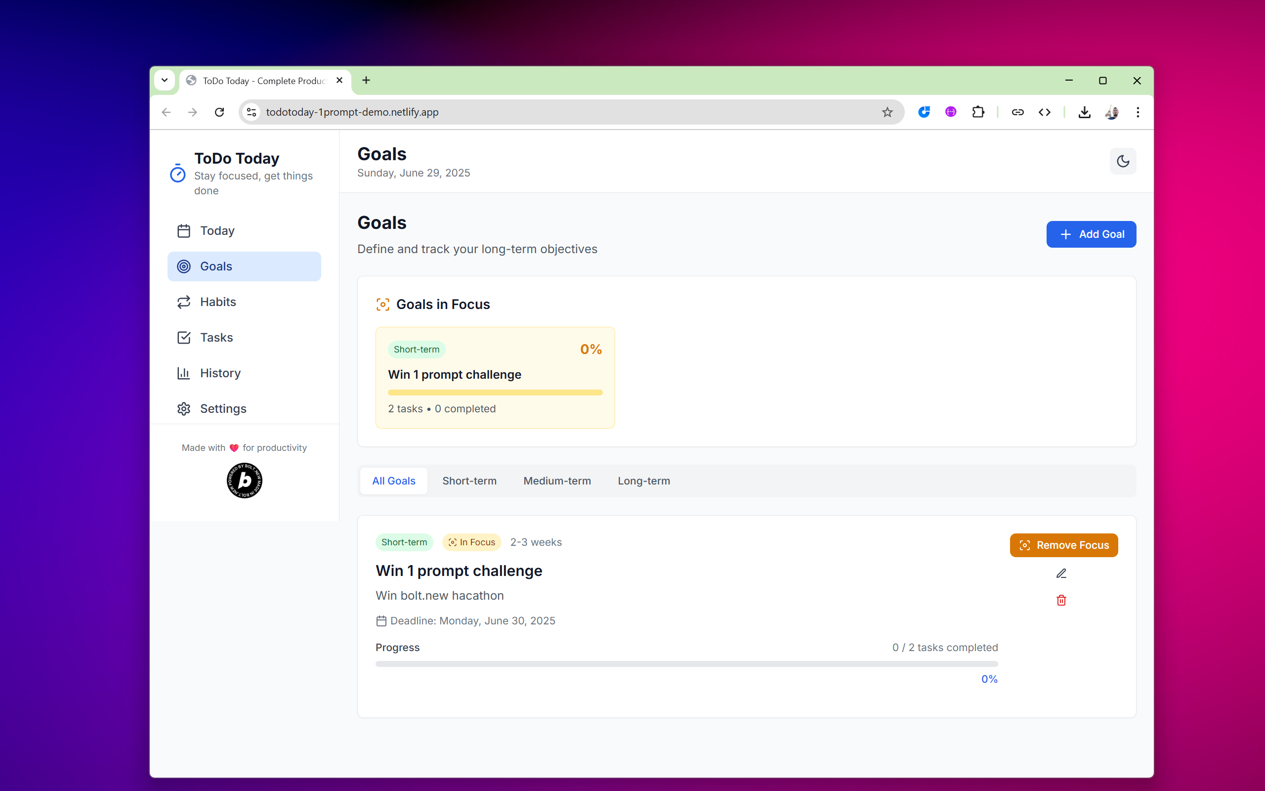Click the goal's gray progress bar
This screenshot has width=1265, height=791.
coord(686,664)
